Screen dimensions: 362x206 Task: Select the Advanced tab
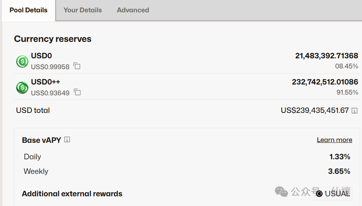click(x=133, y=10)
